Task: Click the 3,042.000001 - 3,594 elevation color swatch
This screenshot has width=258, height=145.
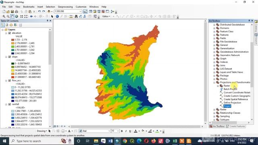Action: (x=12, y=53)
